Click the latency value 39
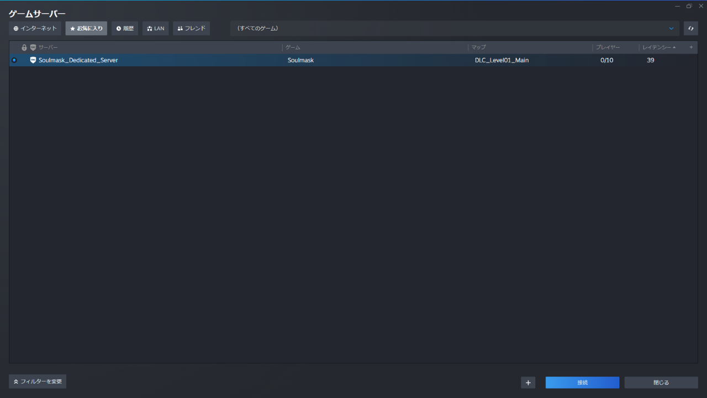 pos(651,60)
